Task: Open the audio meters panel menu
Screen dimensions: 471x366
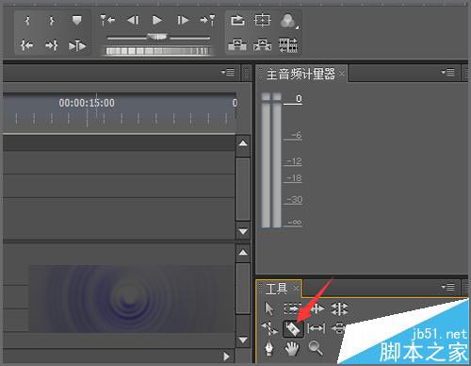Action: tap(447, 73)
